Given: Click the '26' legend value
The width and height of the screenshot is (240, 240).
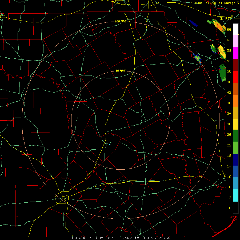Looking at the screenshot, I should (x=229, y=135).
